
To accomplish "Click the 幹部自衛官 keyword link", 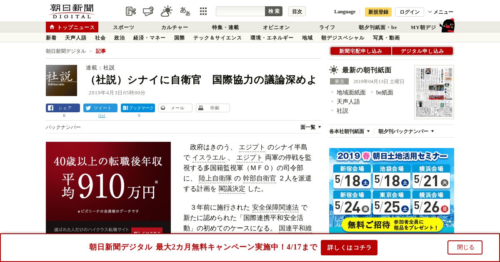I will tap(260, 178).
